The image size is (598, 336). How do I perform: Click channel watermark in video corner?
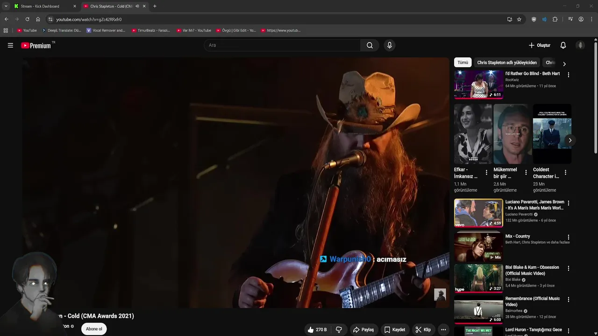click(440, 294)
